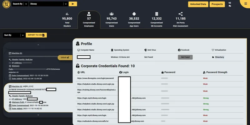Click the Password column header
This screenshot has height=125, width=250.
(168, 72)
